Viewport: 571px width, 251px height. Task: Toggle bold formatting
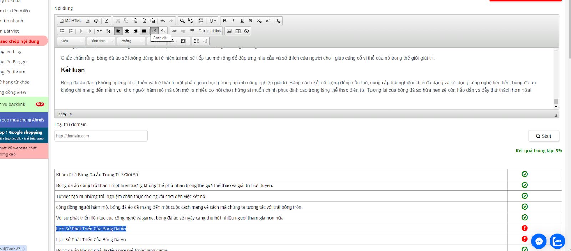pos(225,21)
